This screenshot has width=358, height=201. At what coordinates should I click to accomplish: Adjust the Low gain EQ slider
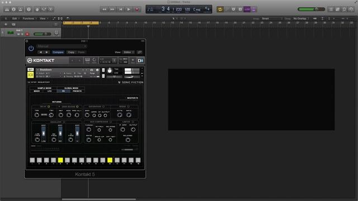[44, 133]
